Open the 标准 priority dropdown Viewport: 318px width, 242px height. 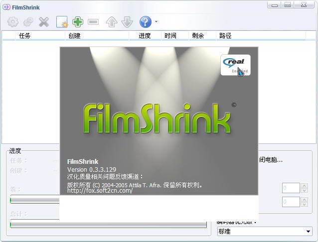click(265, 231)
